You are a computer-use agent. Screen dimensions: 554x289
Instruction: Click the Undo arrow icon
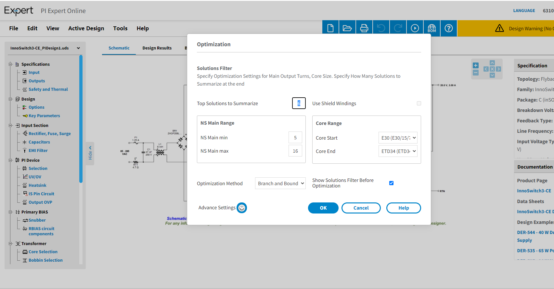point(381,28)
